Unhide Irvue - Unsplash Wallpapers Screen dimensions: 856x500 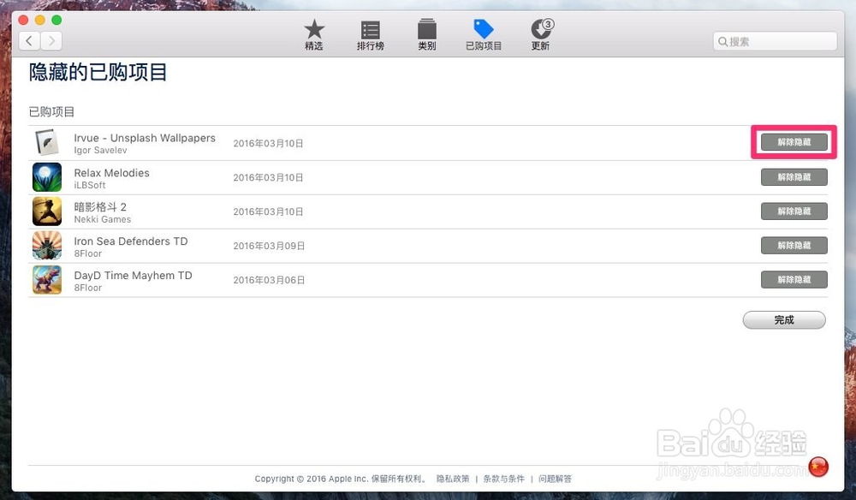pyautogui.click(x=794, y=142)
